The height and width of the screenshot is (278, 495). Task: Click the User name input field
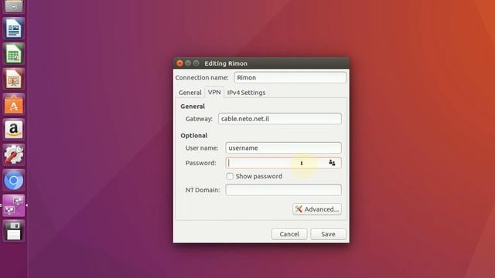pyautogui.click(x=284, y=147)
